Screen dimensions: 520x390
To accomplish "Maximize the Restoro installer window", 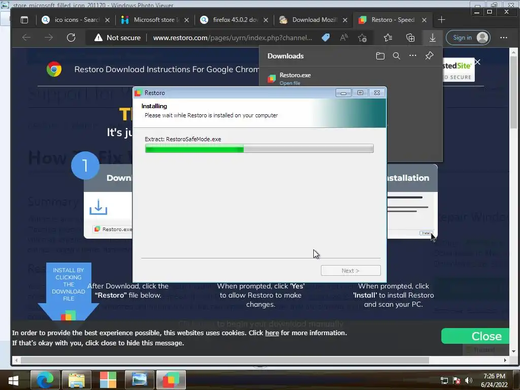I will click(360, 93).
